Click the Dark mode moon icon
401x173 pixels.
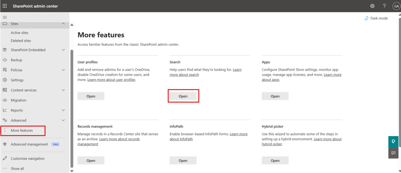(x=366, y=18)
